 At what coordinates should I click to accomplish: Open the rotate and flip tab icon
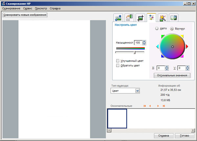pyautogui.click(x=129, y=18)
